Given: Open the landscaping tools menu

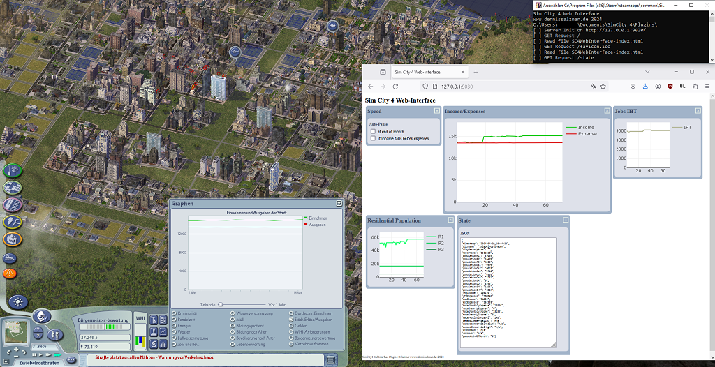Looking at the screenshot, I should click(x=13, y=170).
